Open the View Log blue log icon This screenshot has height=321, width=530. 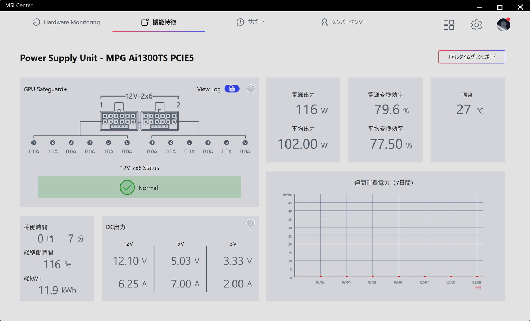click(232, 89)
